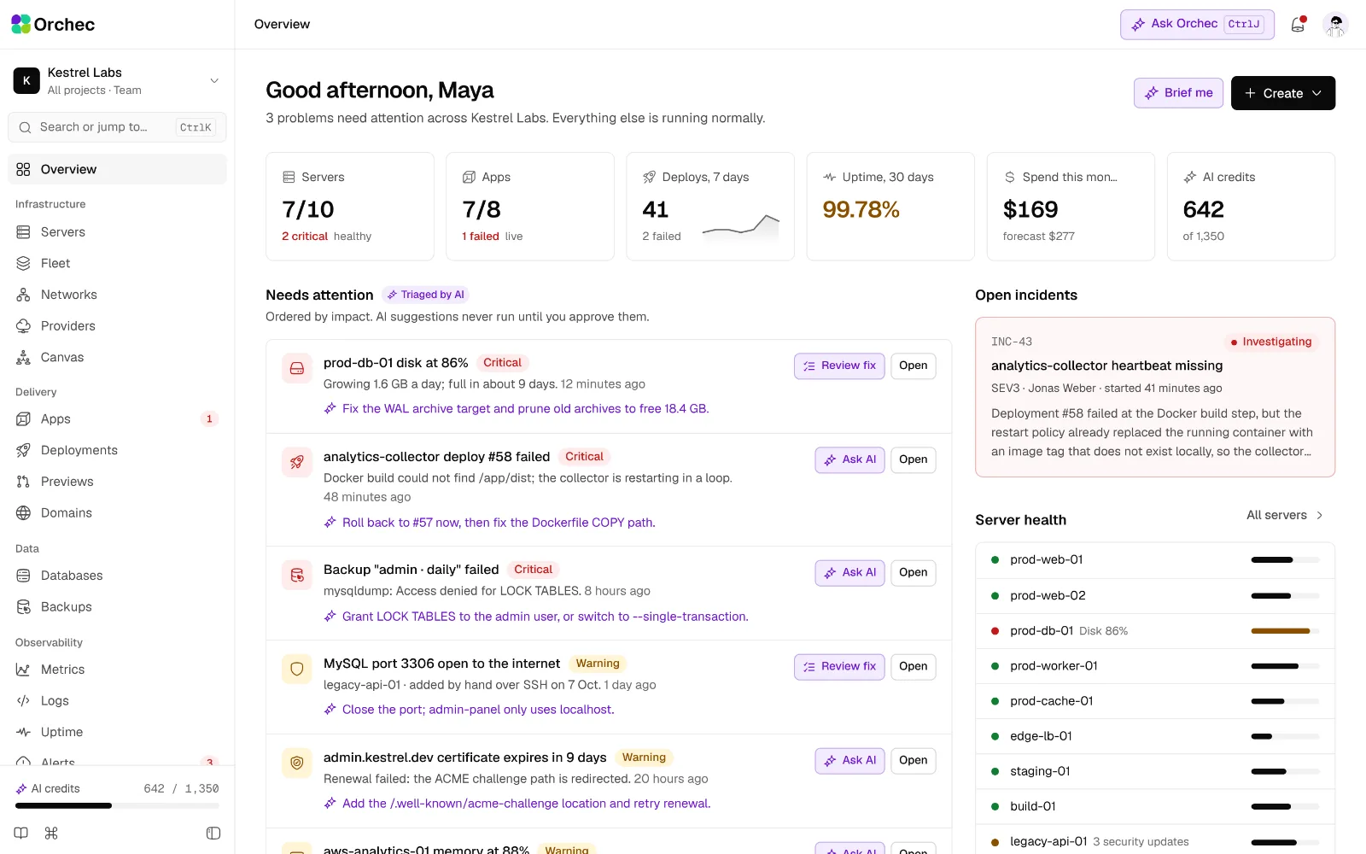Open Fleet in the sidebar
Image resolution: width=1366 pixels, height=854 pixels.
coord(117,263)
